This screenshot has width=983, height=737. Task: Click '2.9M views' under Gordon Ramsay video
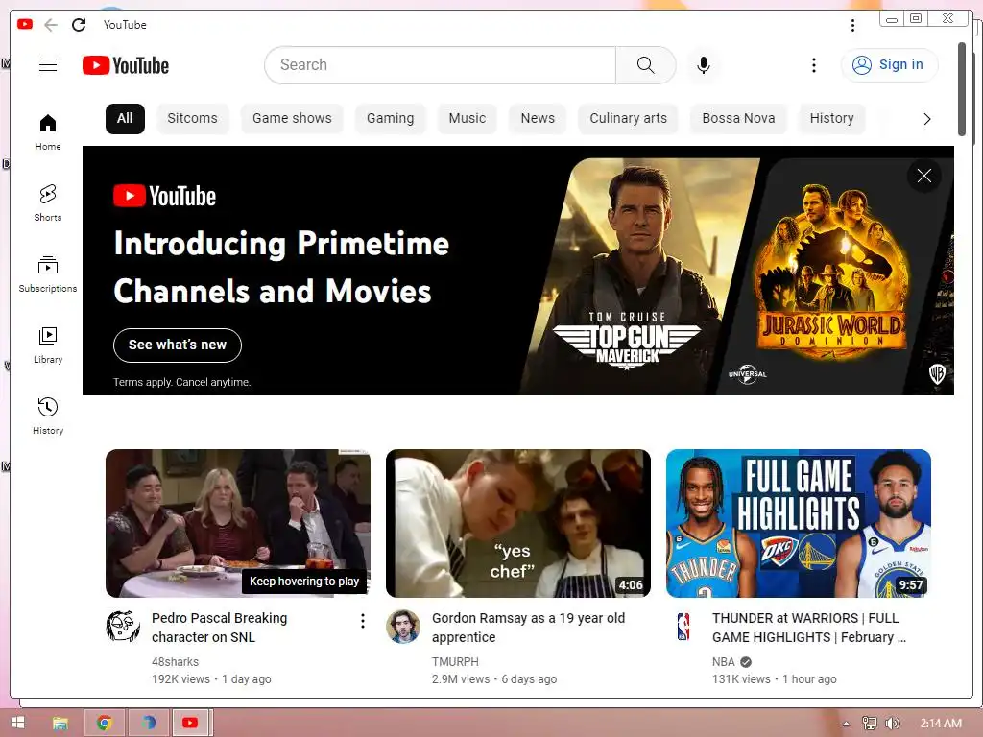point(461,679)
